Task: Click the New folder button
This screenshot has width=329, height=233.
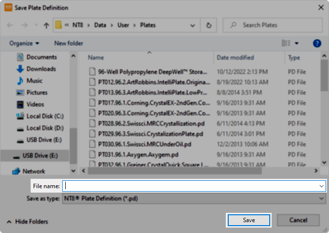Action: pos(69,43)
